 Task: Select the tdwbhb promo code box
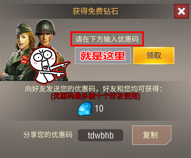(x=101, y=135)
